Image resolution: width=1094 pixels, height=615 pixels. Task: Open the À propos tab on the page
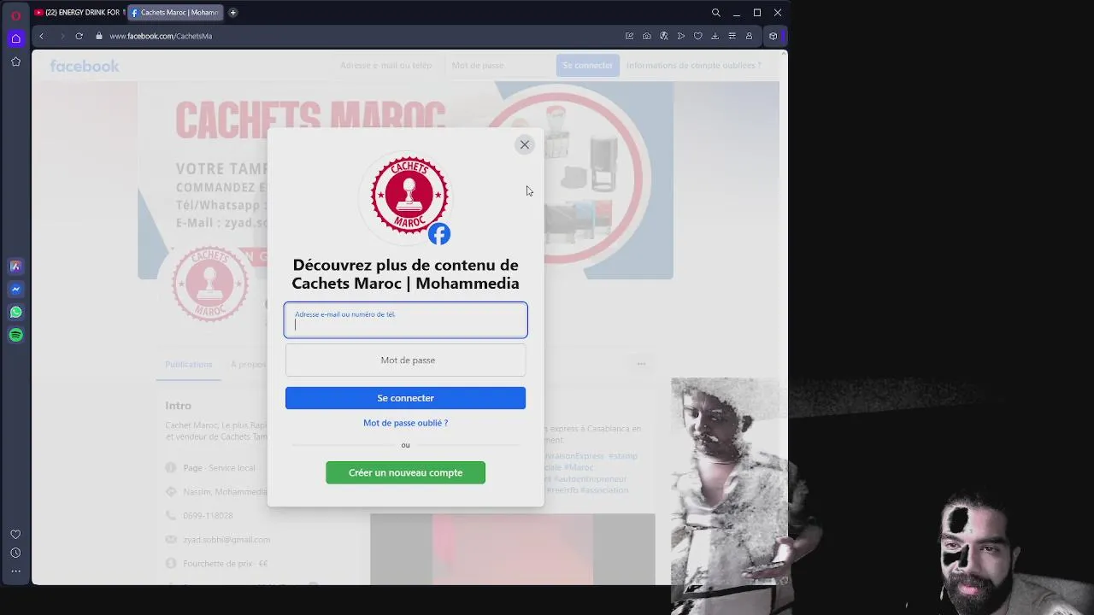pos(249,364)
